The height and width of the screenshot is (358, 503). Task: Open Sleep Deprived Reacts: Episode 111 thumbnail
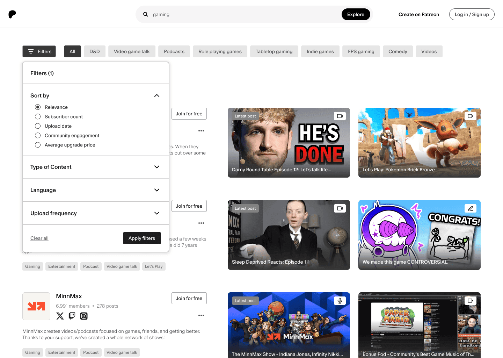289,235
